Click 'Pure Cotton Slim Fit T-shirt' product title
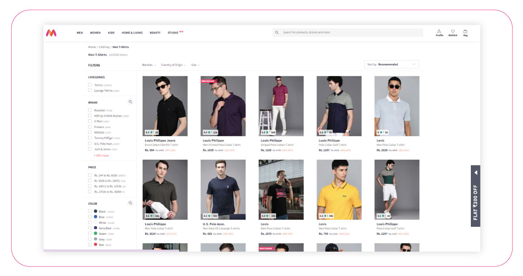Viewport: 523px width, 276px height. (162, 145)
